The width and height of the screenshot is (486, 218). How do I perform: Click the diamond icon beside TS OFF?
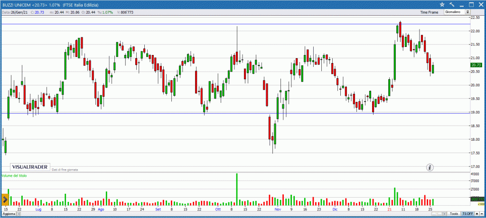click(477, 214)
